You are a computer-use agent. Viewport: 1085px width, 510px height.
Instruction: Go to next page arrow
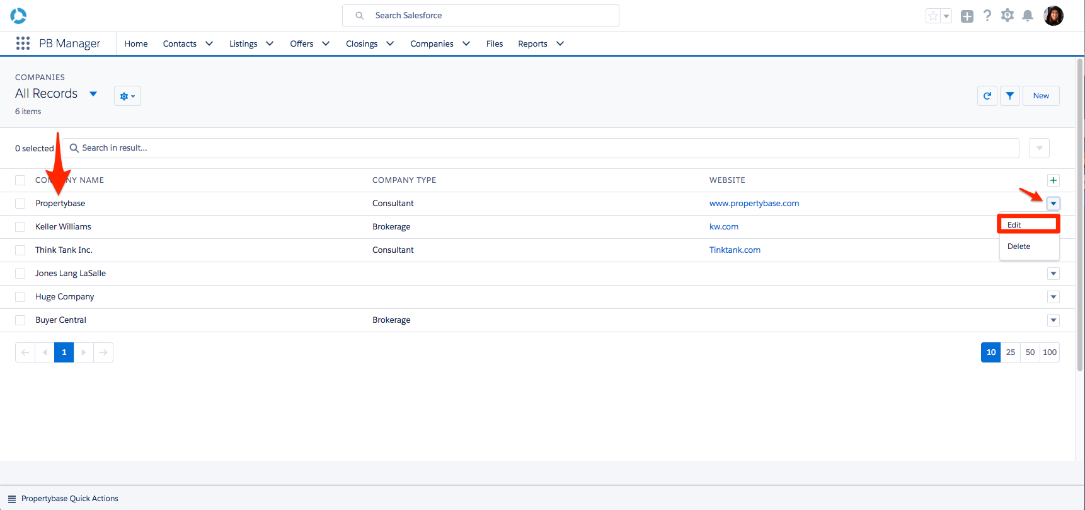[84, 352]
